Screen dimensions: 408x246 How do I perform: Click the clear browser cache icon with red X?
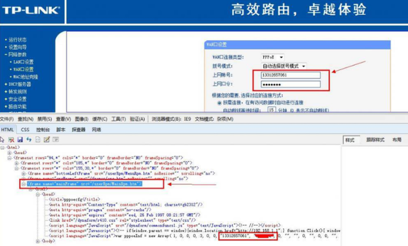tap(11, 140)
